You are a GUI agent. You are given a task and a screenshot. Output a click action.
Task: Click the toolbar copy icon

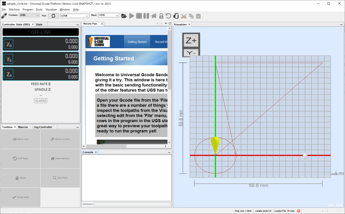pyautogui.click(x=191, y=16)
